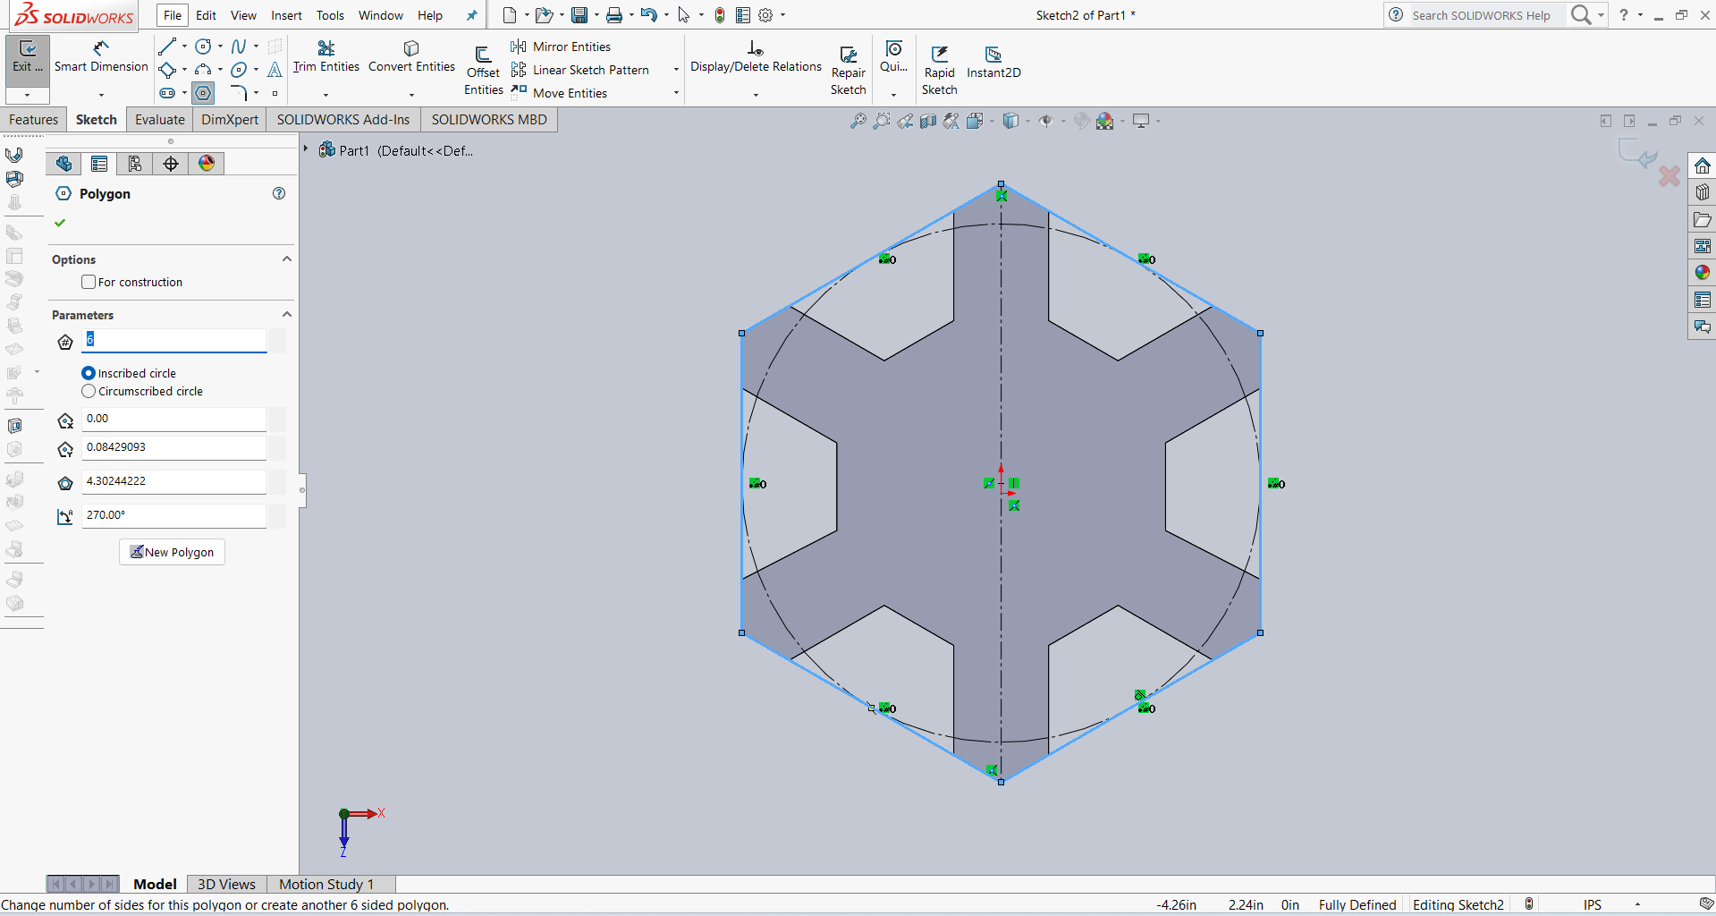Select the Spline sketch tool
Screen dimensions: 1716x916
click(239, 47)
